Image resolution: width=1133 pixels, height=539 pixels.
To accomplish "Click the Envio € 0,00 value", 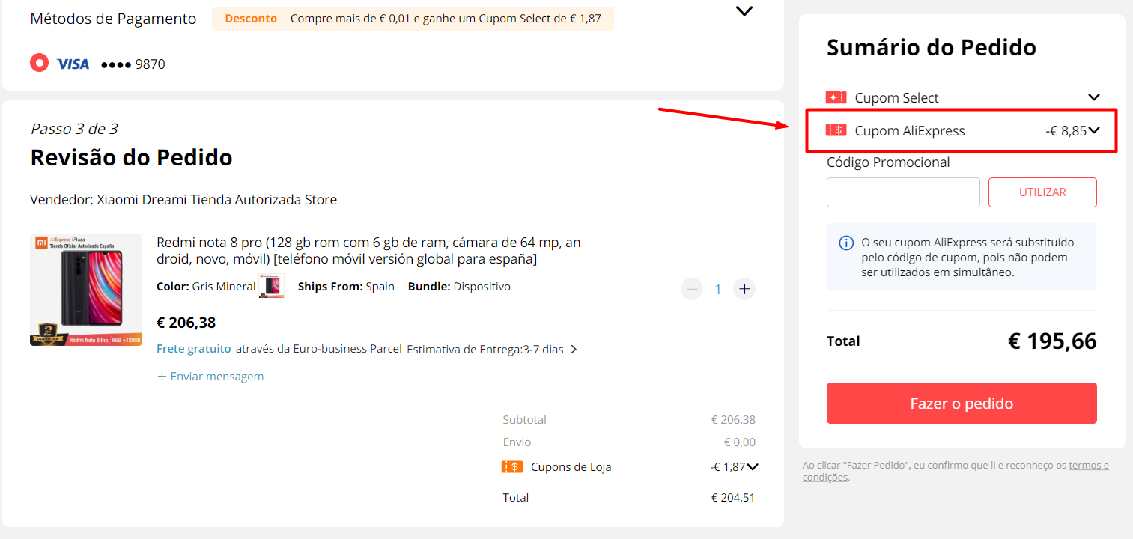I will 739,442.
